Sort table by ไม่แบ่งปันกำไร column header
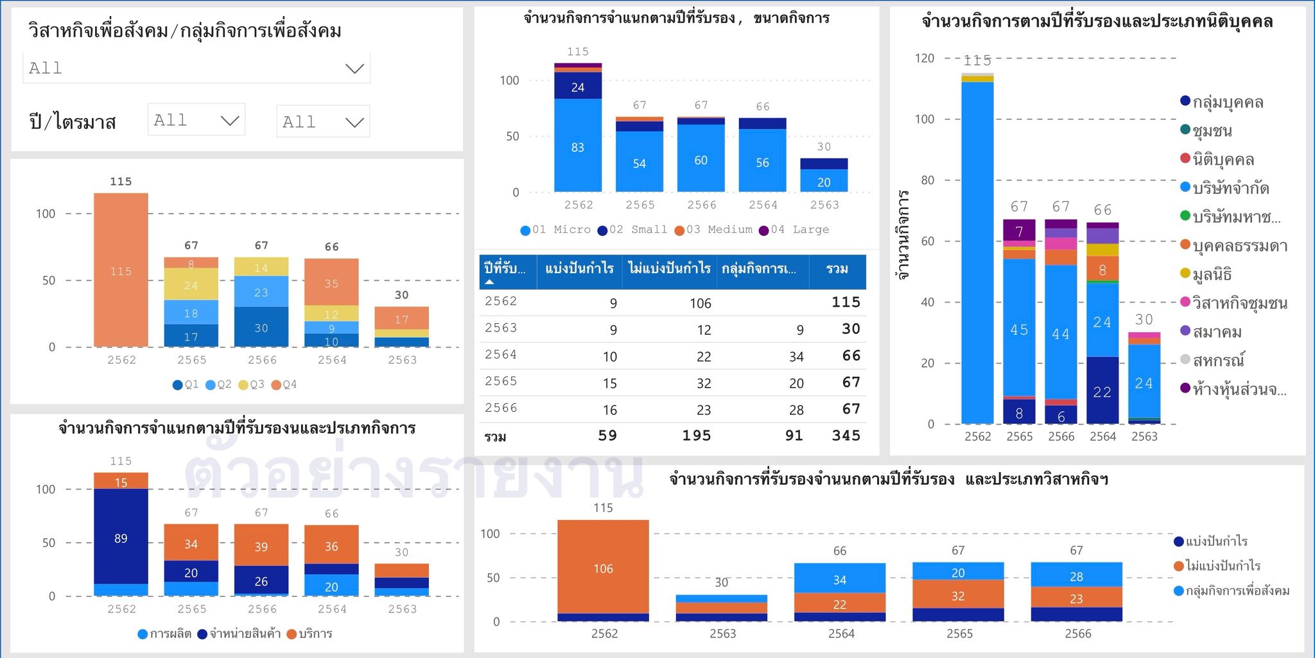Screen dimensions: 1315x658 pos(669,269)
